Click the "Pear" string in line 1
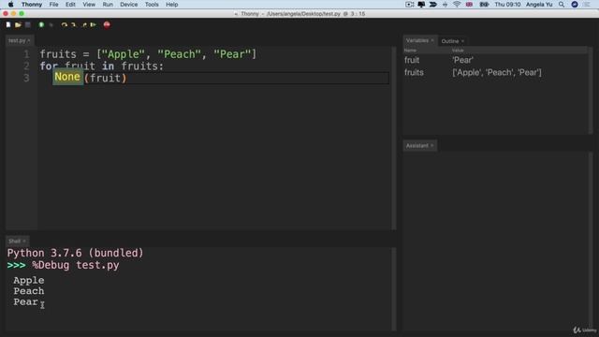Image resolution: width=599 pixels, height=337 pixels. pyautogui.click(x=232, y=54)
